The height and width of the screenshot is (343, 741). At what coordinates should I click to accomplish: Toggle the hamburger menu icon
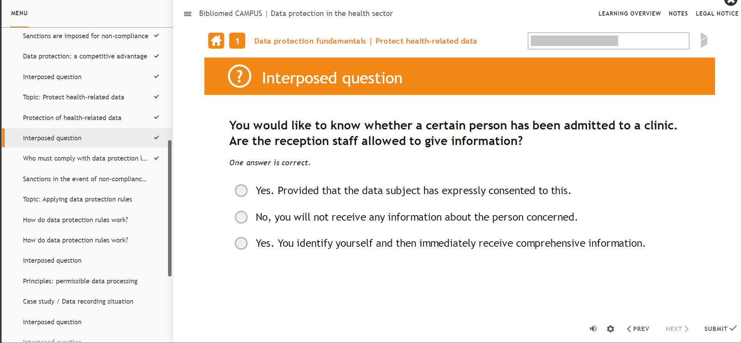(x=187, y=14)
